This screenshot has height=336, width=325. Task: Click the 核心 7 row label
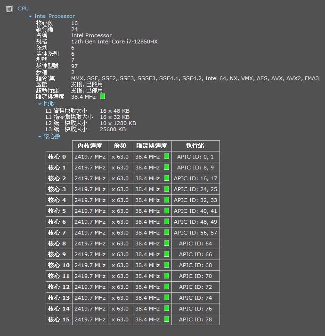(x=59, y=233)
